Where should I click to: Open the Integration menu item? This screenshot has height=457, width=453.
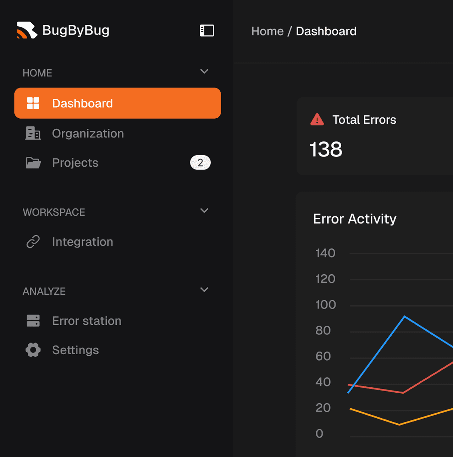click(117, 242)
